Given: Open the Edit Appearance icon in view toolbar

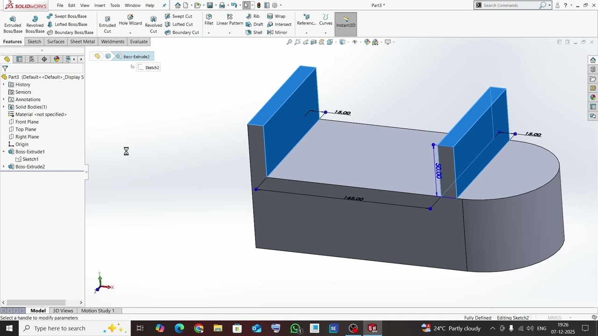Looking at the screenshot, I should point(367,42).
